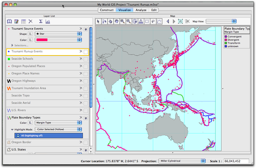
Task: Click the delete layer X icon in toolbar
Action: click(x=31, y=21)
